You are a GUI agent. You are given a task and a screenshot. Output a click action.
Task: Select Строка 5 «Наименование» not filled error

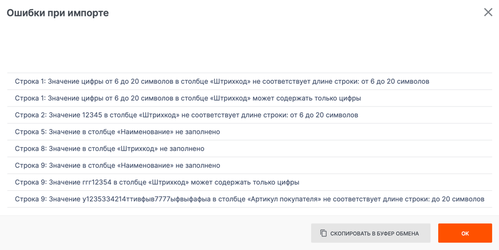[117, 132]
